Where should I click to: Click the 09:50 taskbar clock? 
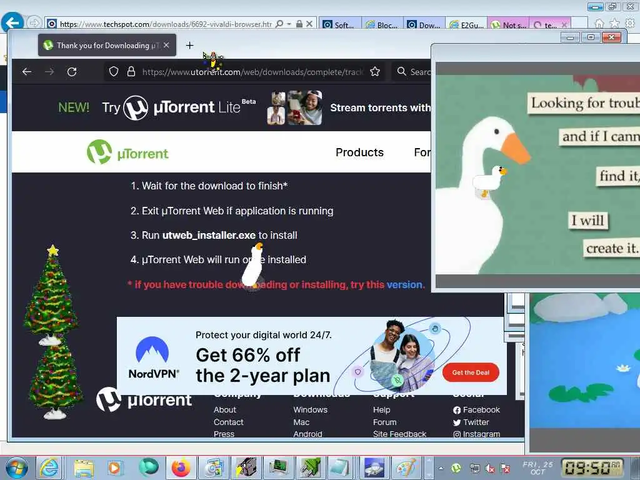pos(592,467)
